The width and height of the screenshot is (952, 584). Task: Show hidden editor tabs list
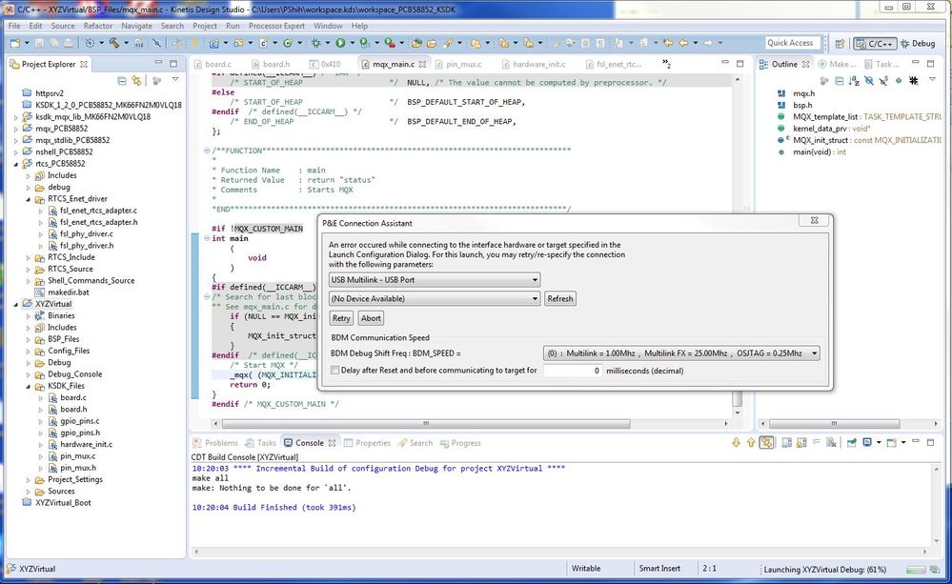click(x=666, y=64)
